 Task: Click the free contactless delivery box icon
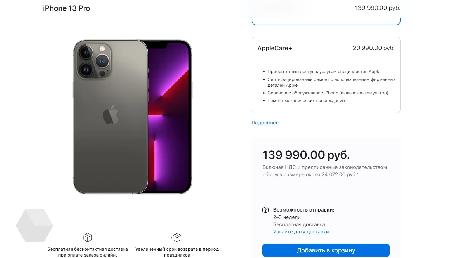88,237
